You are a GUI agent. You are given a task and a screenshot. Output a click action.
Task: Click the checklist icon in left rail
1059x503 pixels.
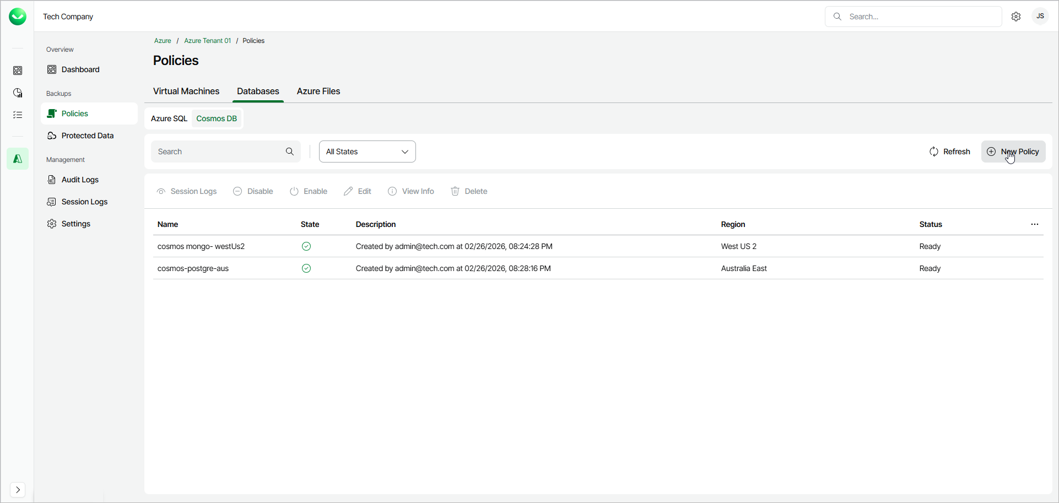coord(18,115)
